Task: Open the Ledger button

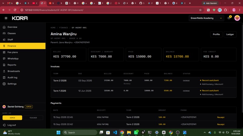Action: [230, 34]
